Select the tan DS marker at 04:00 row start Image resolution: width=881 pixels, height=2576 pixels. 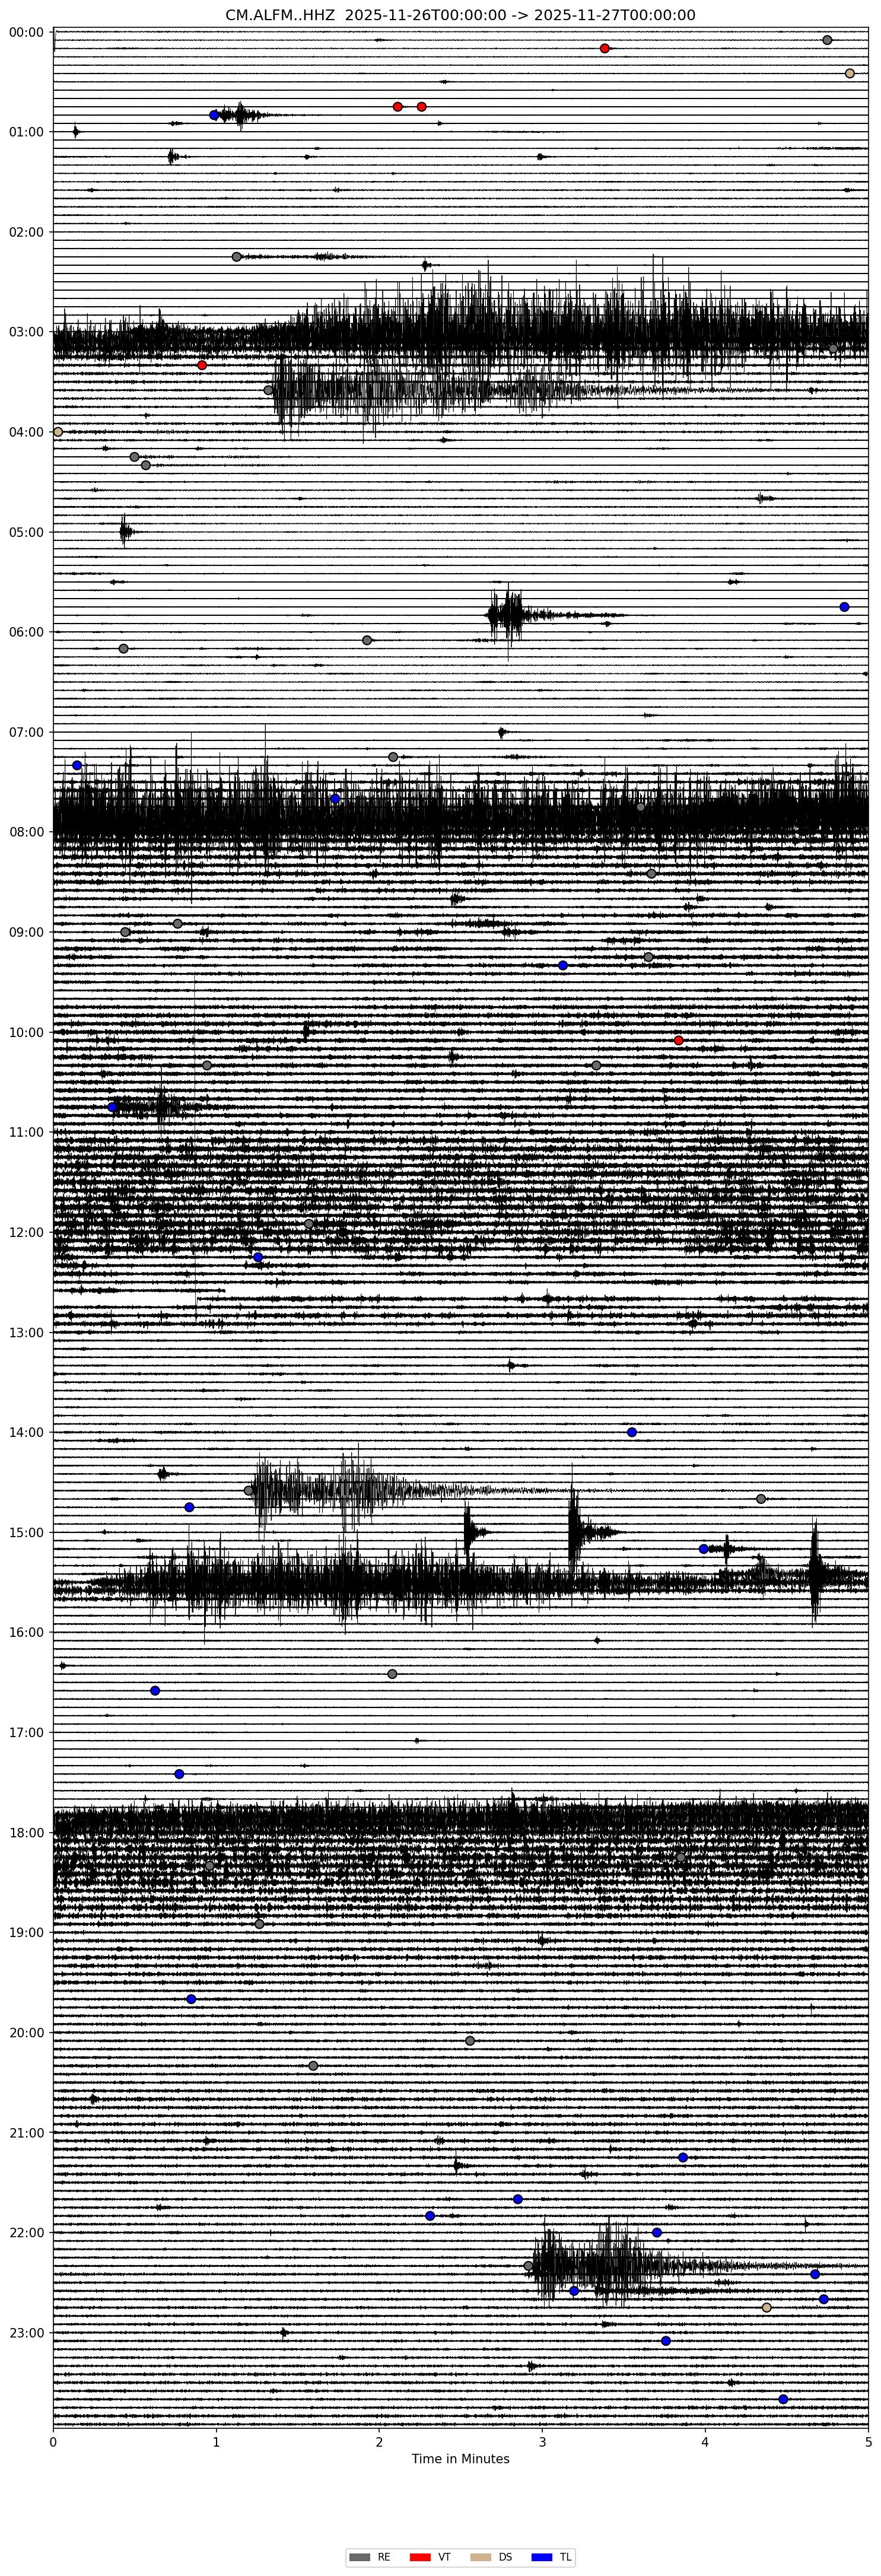[x=58, y=432]
